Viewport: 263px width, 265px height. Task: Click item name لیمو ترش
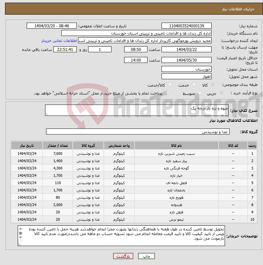(177, 219)
